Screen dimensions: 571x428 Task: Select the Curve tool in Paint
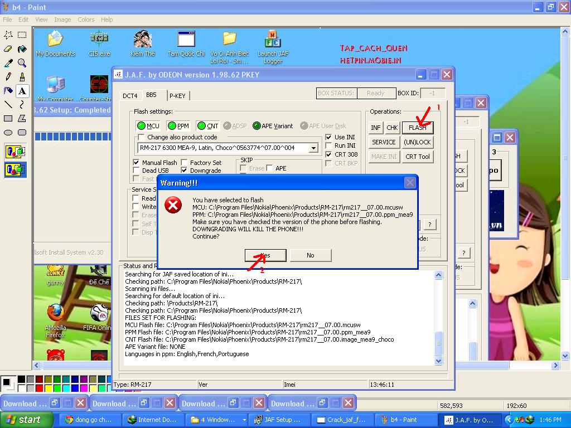tap(22, 105)
